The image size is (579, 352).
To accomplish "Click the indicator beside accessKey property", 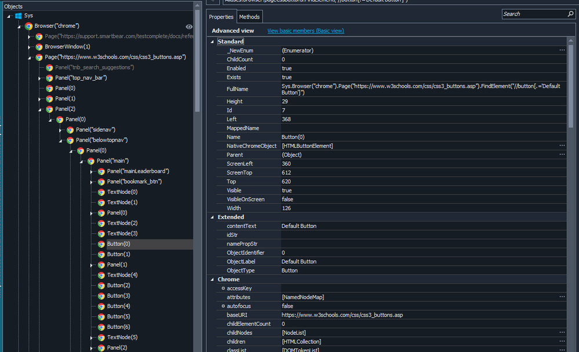I will [x=223, y=288].
